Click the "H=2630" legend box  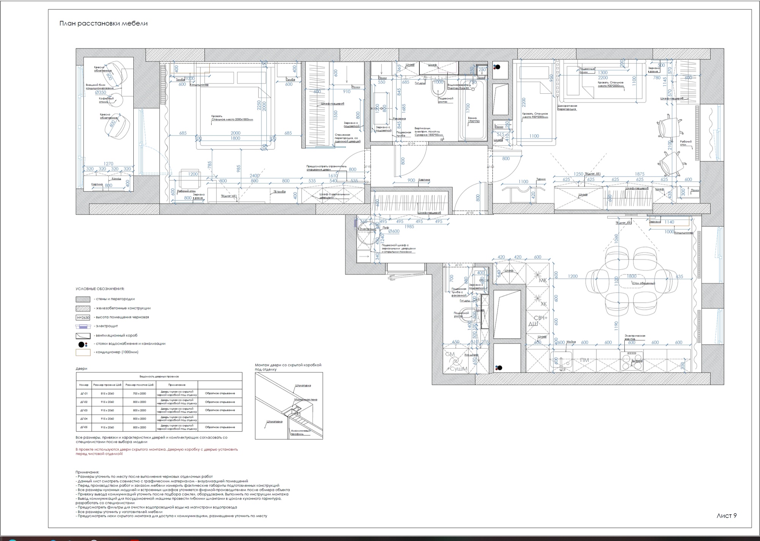click(83, 317)
